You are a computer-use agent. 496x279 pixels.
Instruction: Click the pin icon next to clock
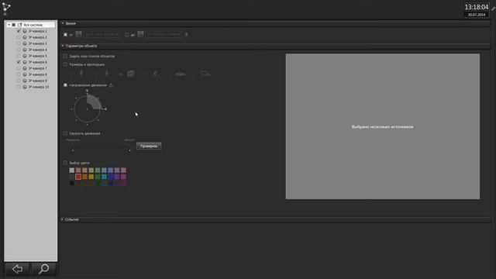coord(493,9)
